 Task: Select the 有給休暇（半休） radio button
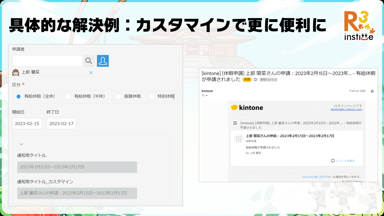68,97
